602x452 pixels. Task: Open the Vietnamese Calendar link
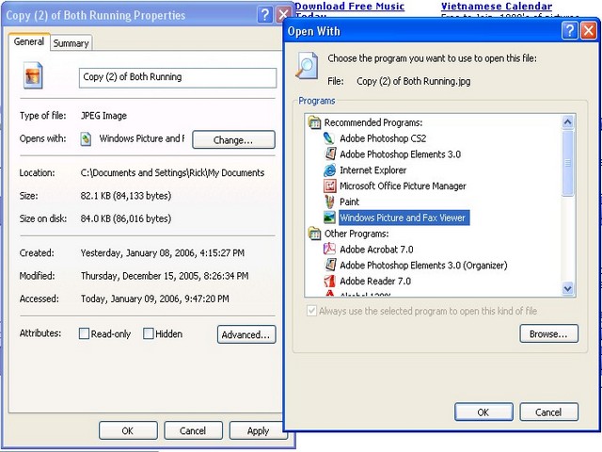point(497,7)
